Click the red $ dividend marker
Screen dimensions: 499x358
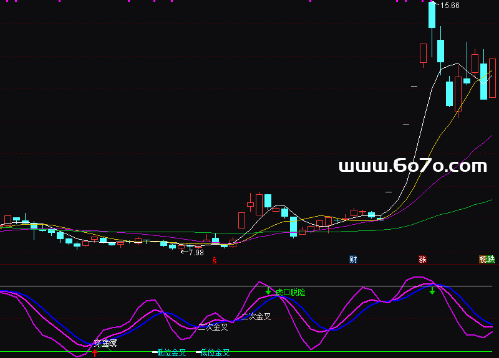pos(215,260)
